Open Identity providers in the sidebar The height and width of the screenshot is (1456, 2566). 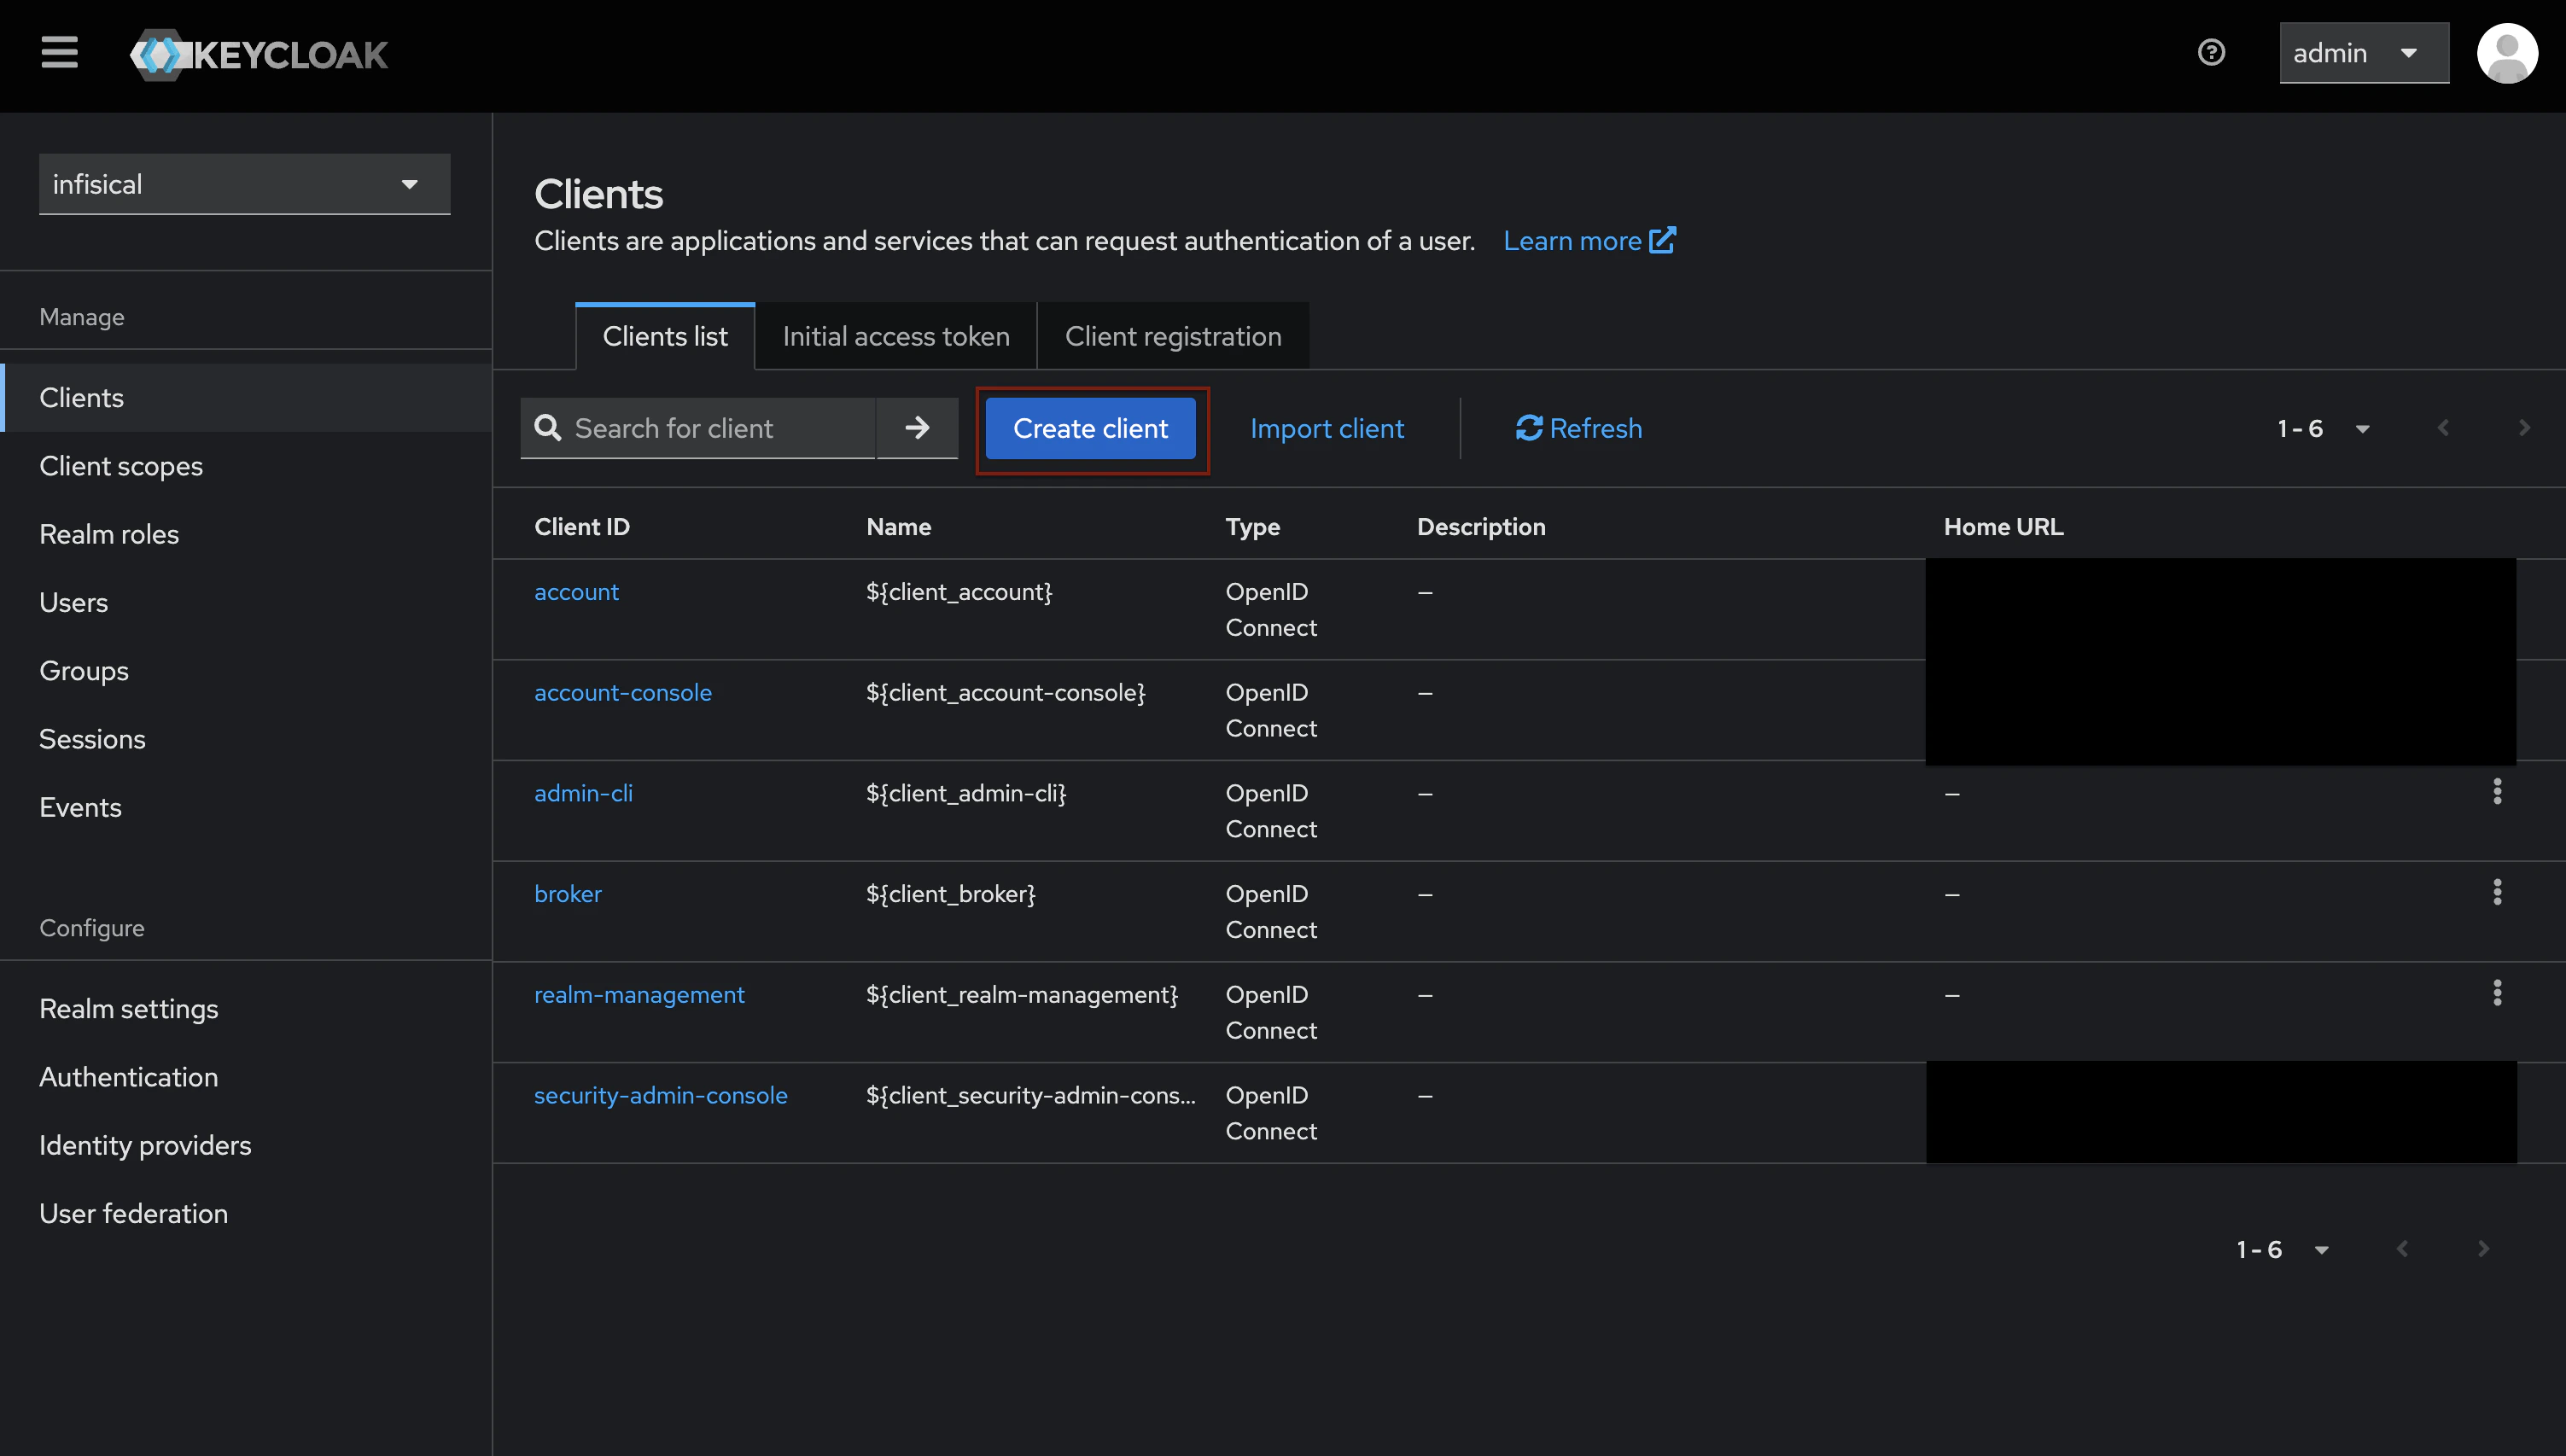(x=246, y=1145)
